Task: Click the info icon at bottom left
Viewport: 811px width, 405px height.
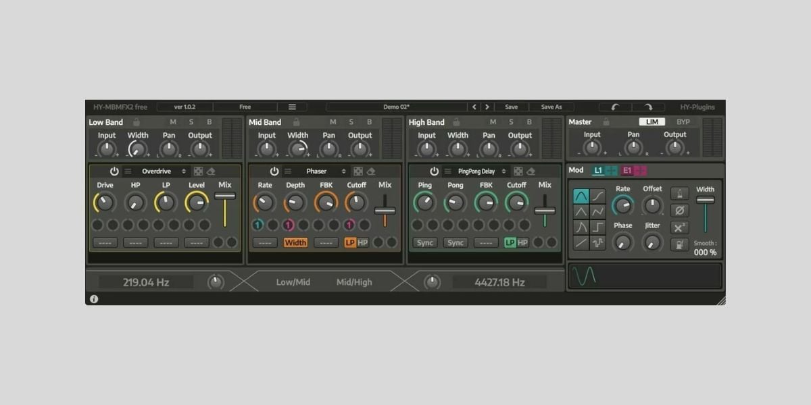Action: tap(94, 298)
